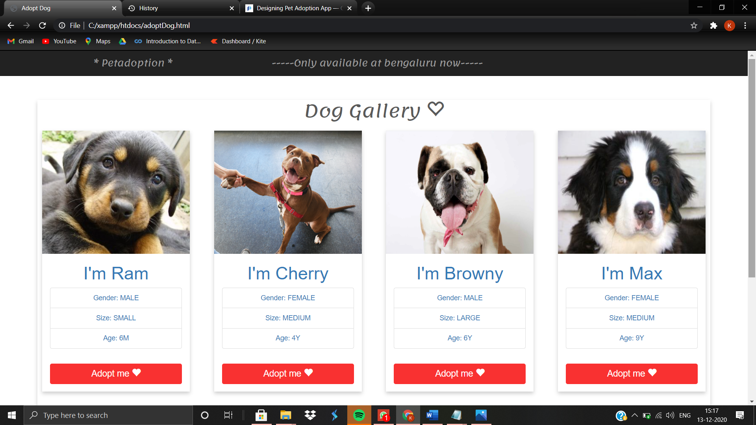The width and height of the screenshot is (756, 425).
Task: Open the Wi-Fi network icon in tray
Action: [x=658, y=415]
